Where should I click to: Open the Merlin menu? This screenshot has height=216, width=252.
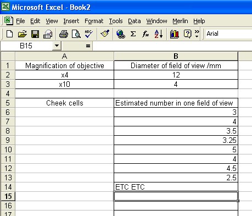pyautogui.click(x=180, y=21)
